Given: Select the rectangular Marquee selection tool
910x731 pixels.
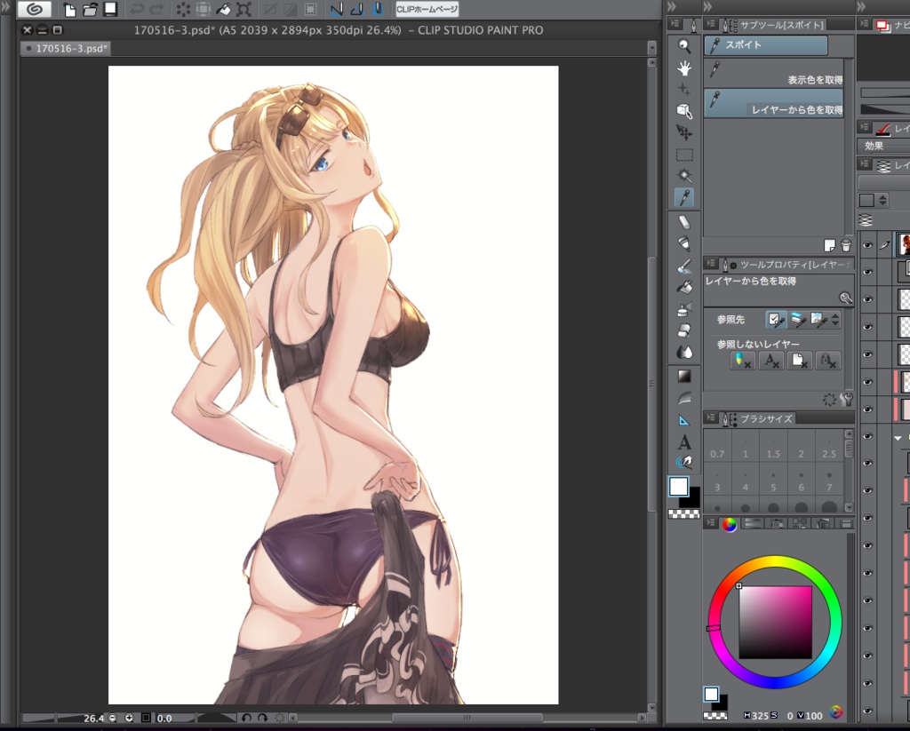Looking at the screenshot, I should (684, 153).
